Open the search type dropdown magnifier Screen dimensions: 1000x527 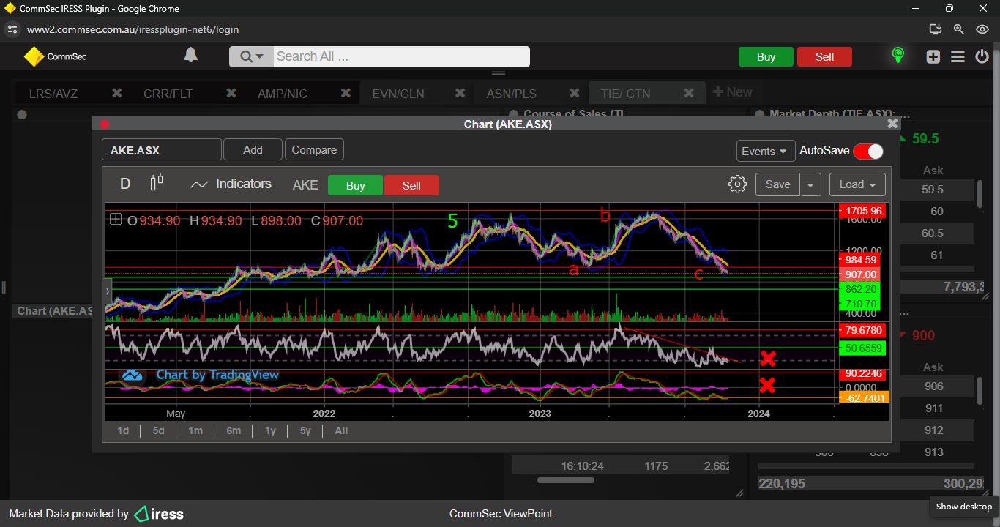pos(251,56)
